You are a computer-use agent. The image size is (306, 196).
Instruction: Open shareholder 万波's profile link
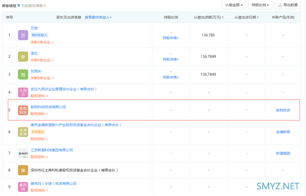tap(34, 28)
